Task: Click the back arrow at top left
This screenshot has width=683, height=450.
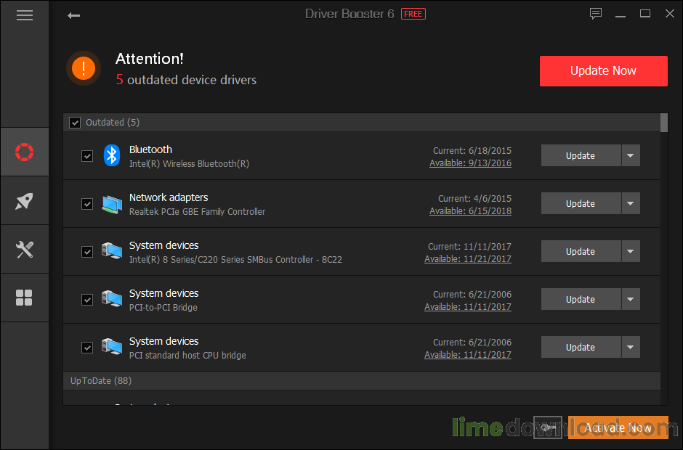Action: point(73,15)
